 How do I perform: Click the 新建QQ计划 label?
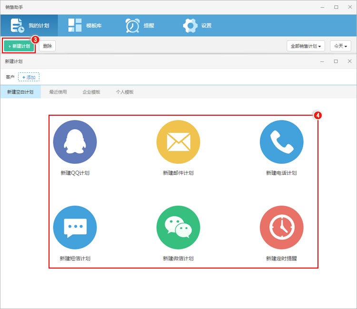(x=75, y=173)
